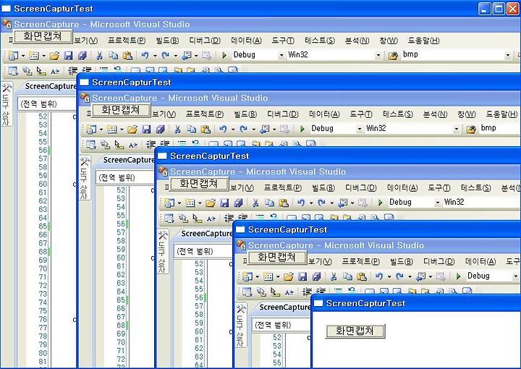Image resolution: width=521 pixels, height=369 pixels.
Task: Open the 도구 상자 toolbox side tab in the fourth nested window
Action: point(241,325)
